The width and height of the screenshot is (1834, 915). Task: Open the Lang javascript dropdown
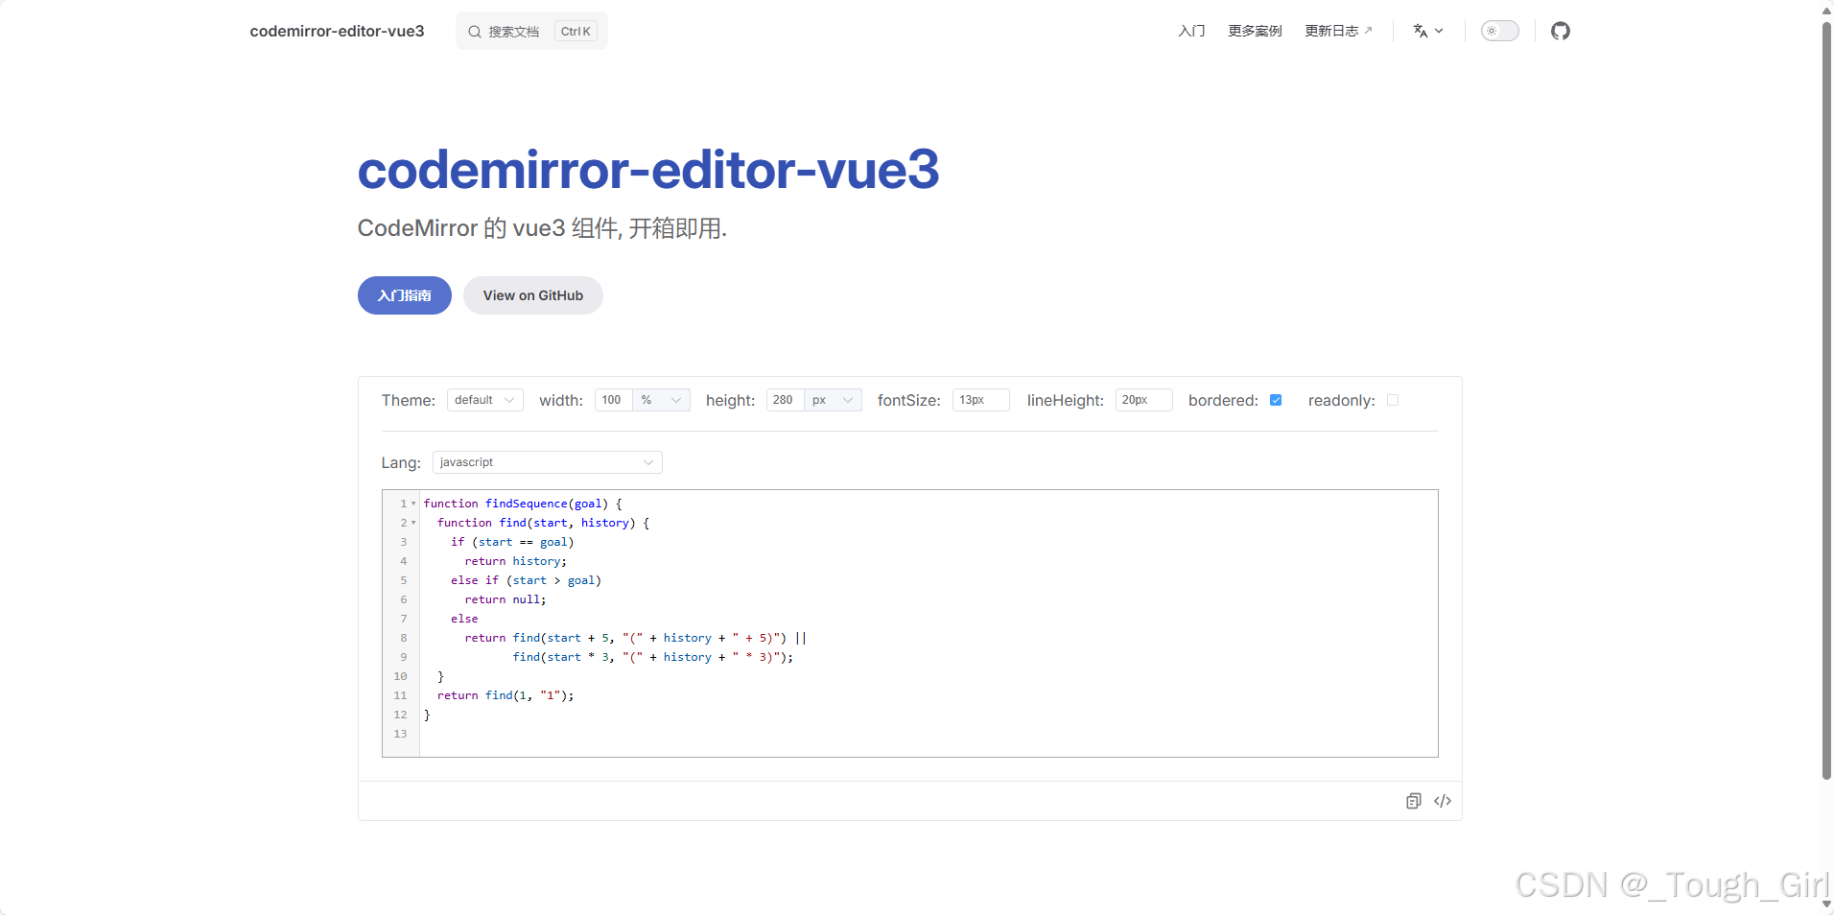pyautogui.click(x=546, y=461)
